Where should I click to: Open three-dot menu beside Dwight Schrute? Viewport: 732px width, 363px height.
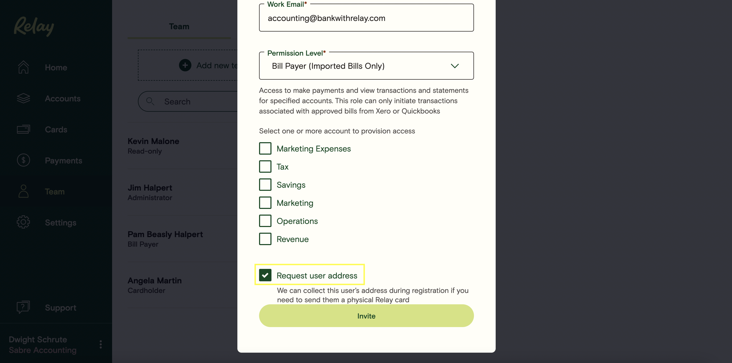[100, 344]
